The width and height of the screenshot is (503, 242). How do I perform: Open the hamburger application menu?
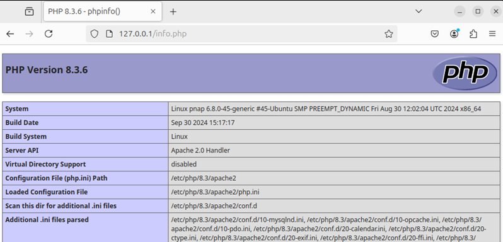click(492, 33)
